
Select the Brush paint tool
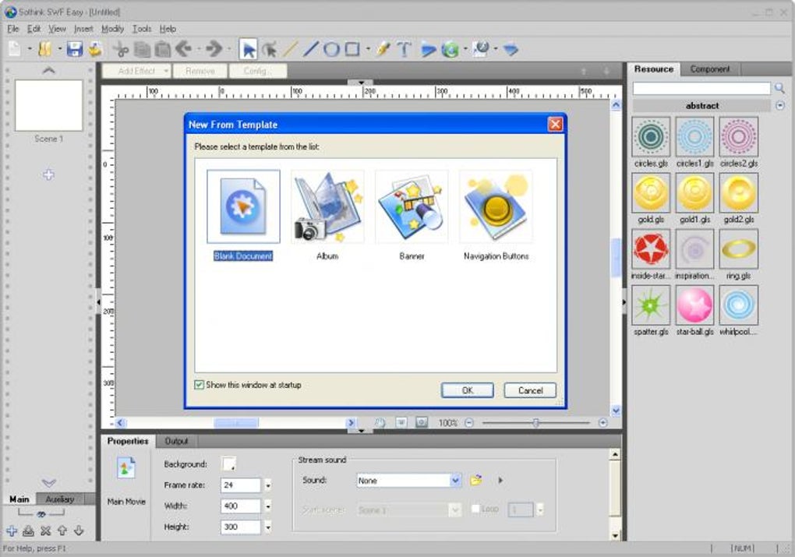383,49
